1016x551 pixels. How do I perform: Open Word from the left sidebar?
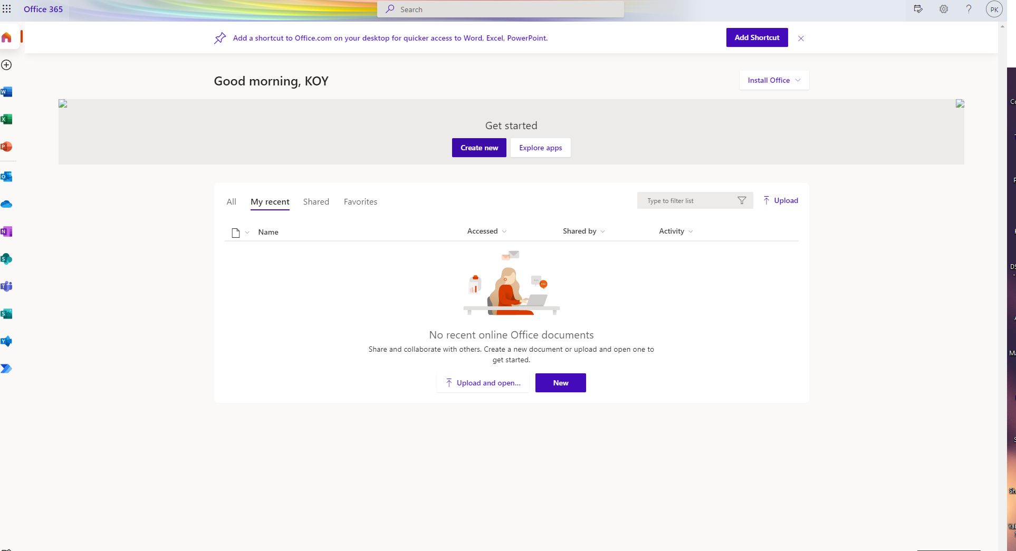tap(7, 92)
